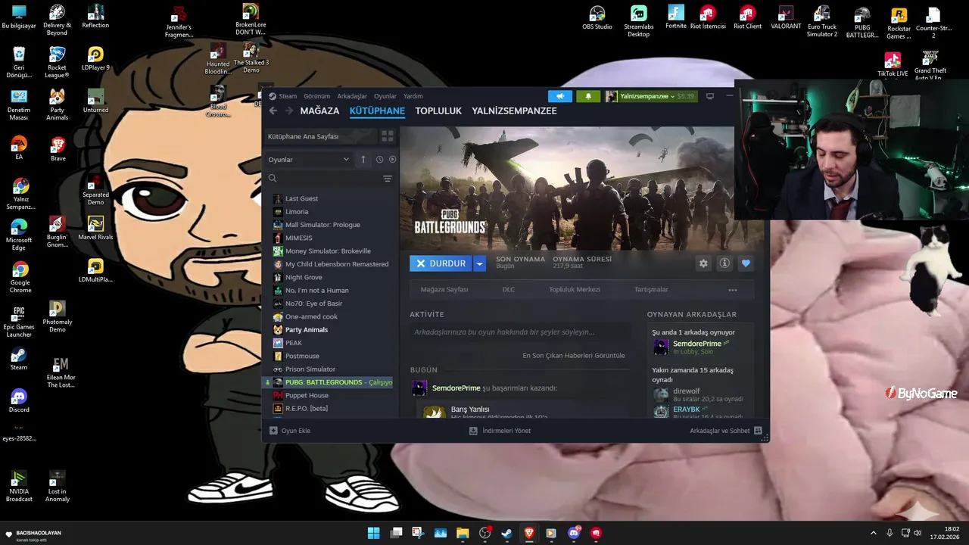Open Mağaza Sayfası link for PUBG
Viewport: 969px width, 545px height.
(444, 290)
